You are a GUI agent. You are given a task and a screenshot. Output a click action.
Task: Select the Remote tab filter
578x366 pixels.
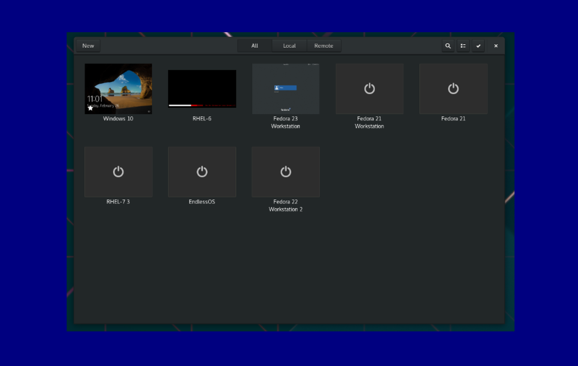(324, 46)
